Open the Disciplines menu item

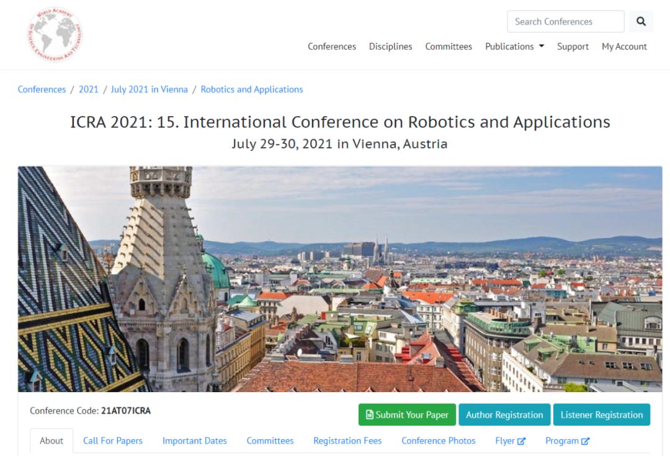391,46
